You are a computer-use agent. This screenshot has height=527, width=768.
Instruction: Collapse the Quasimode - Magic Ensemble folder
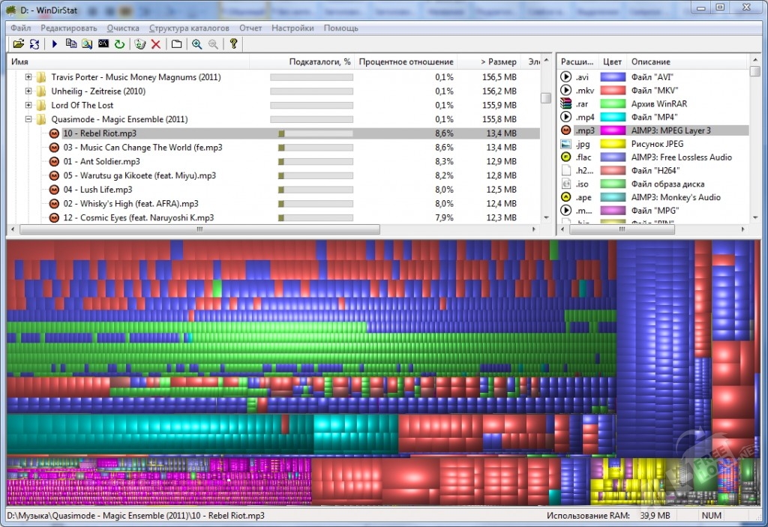(29, 119)
